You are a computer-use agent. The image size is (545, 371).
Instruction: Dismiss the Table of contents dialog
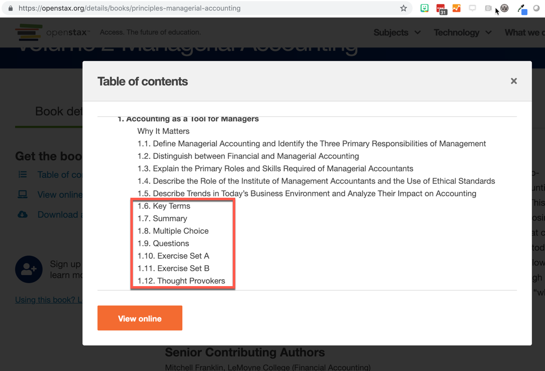[x=514, y=80]
